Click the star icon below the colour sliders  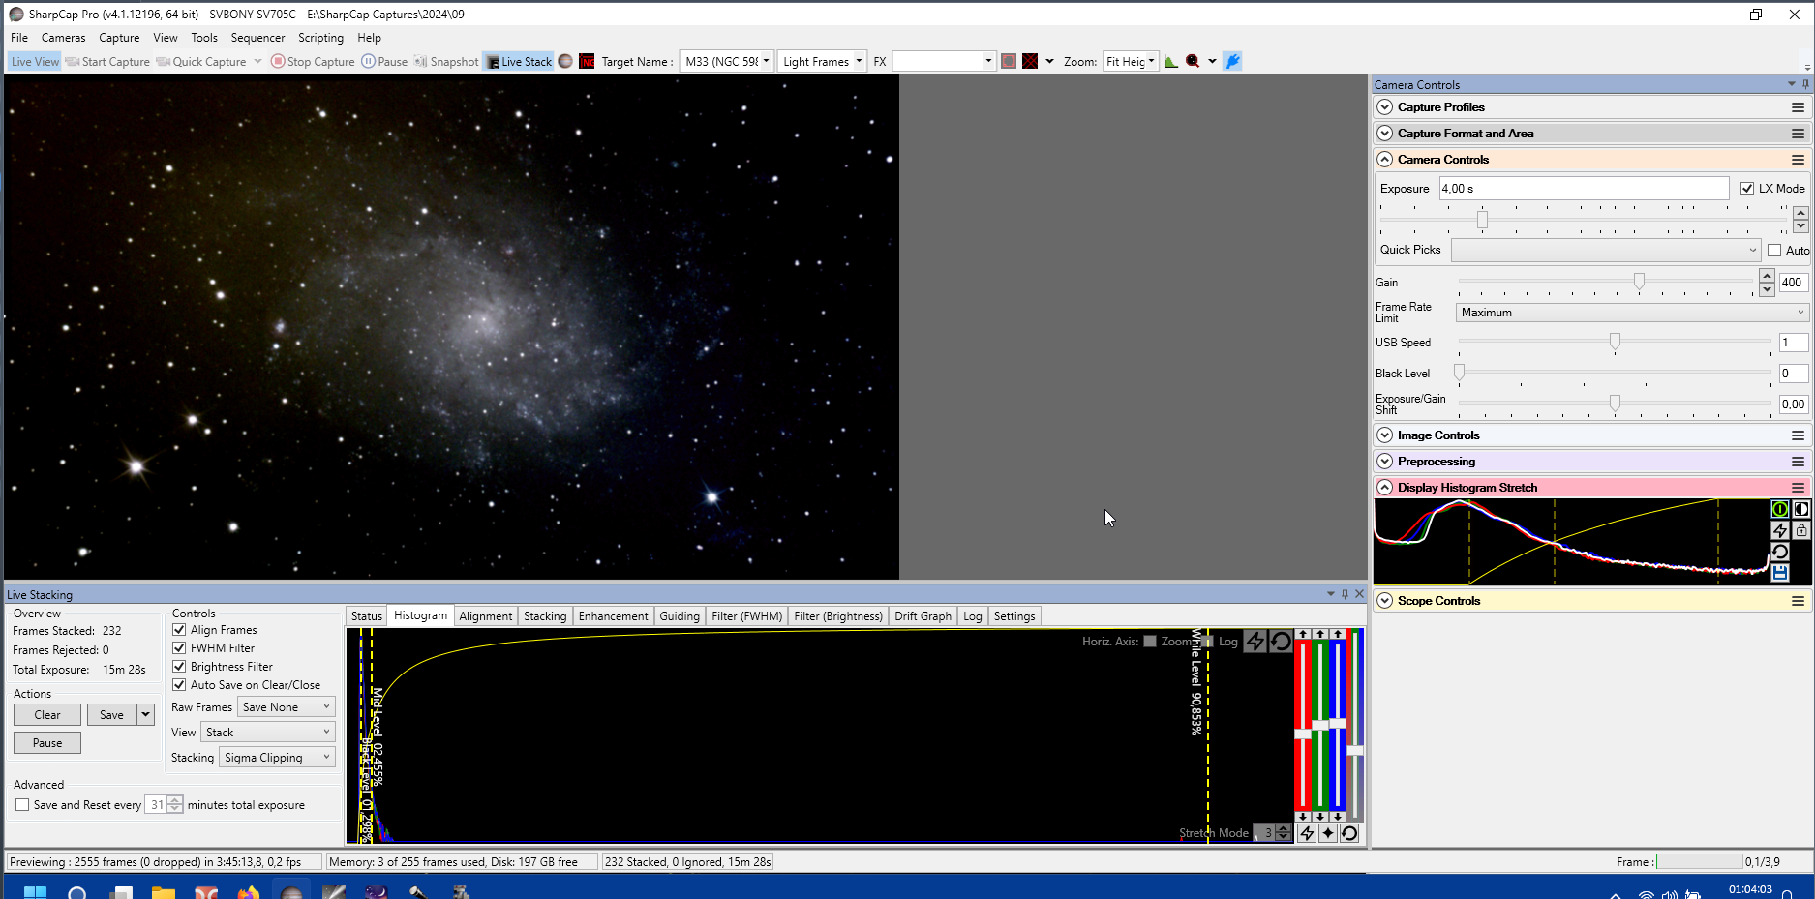click(1328, 833)
